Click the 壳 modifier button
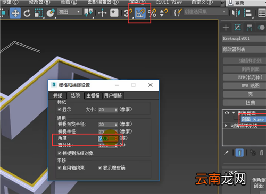The width and height of the screenshot is (266, 194). click(x=244, y=94)
